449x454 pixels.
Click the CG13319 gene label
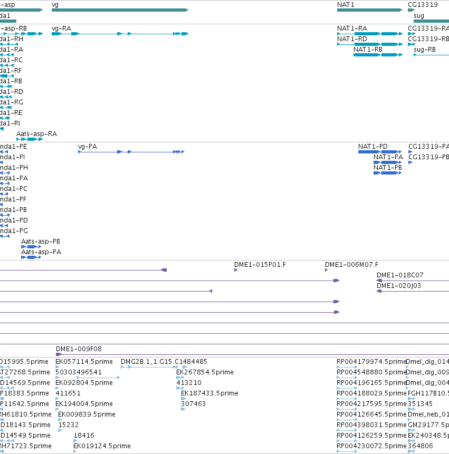point(423,5)
